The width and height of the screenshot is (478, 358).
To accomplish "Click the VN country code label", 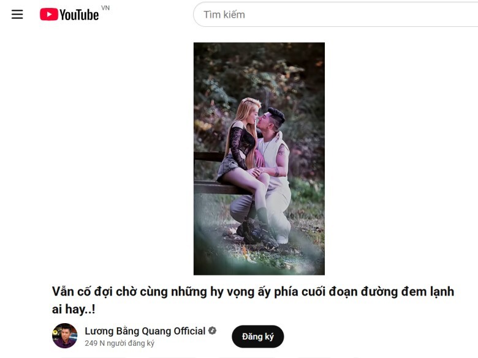I will coord(105,8).
